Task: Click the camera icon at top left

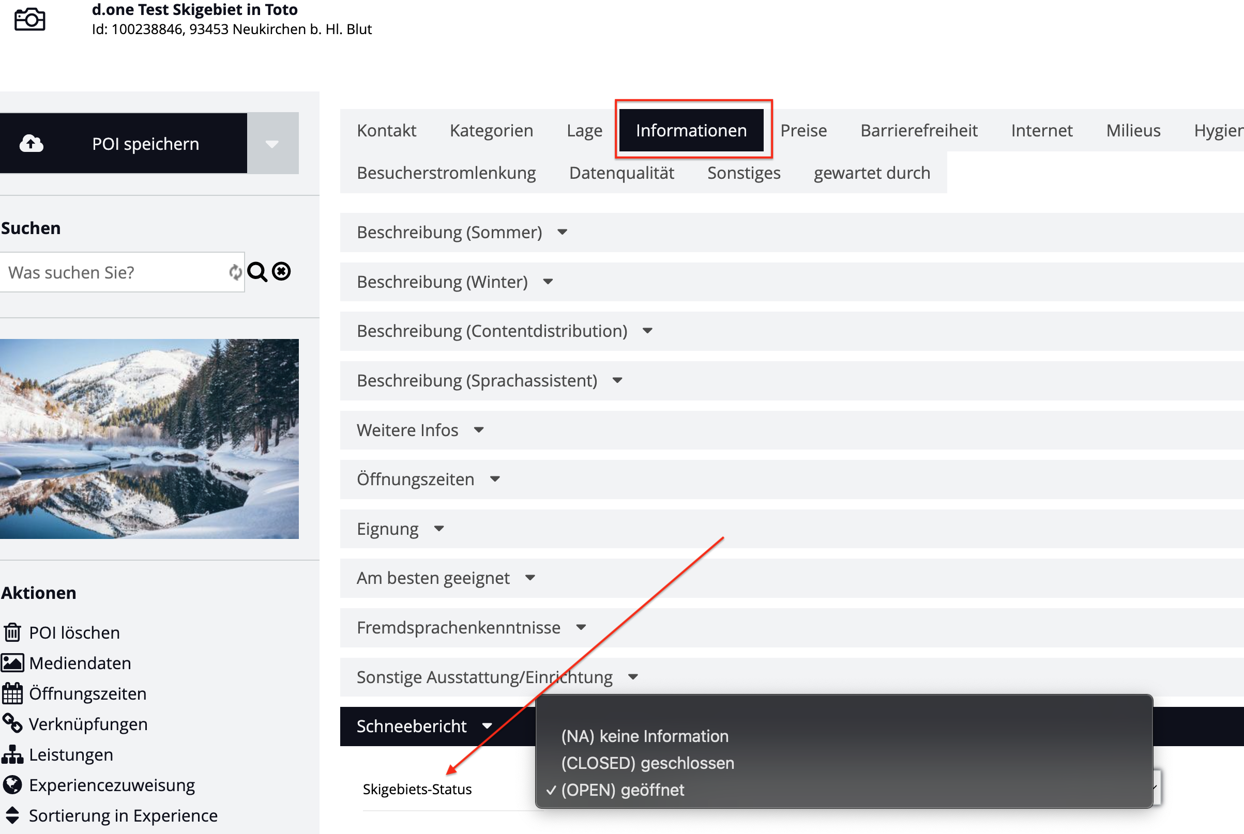Action: click(29, 20)
